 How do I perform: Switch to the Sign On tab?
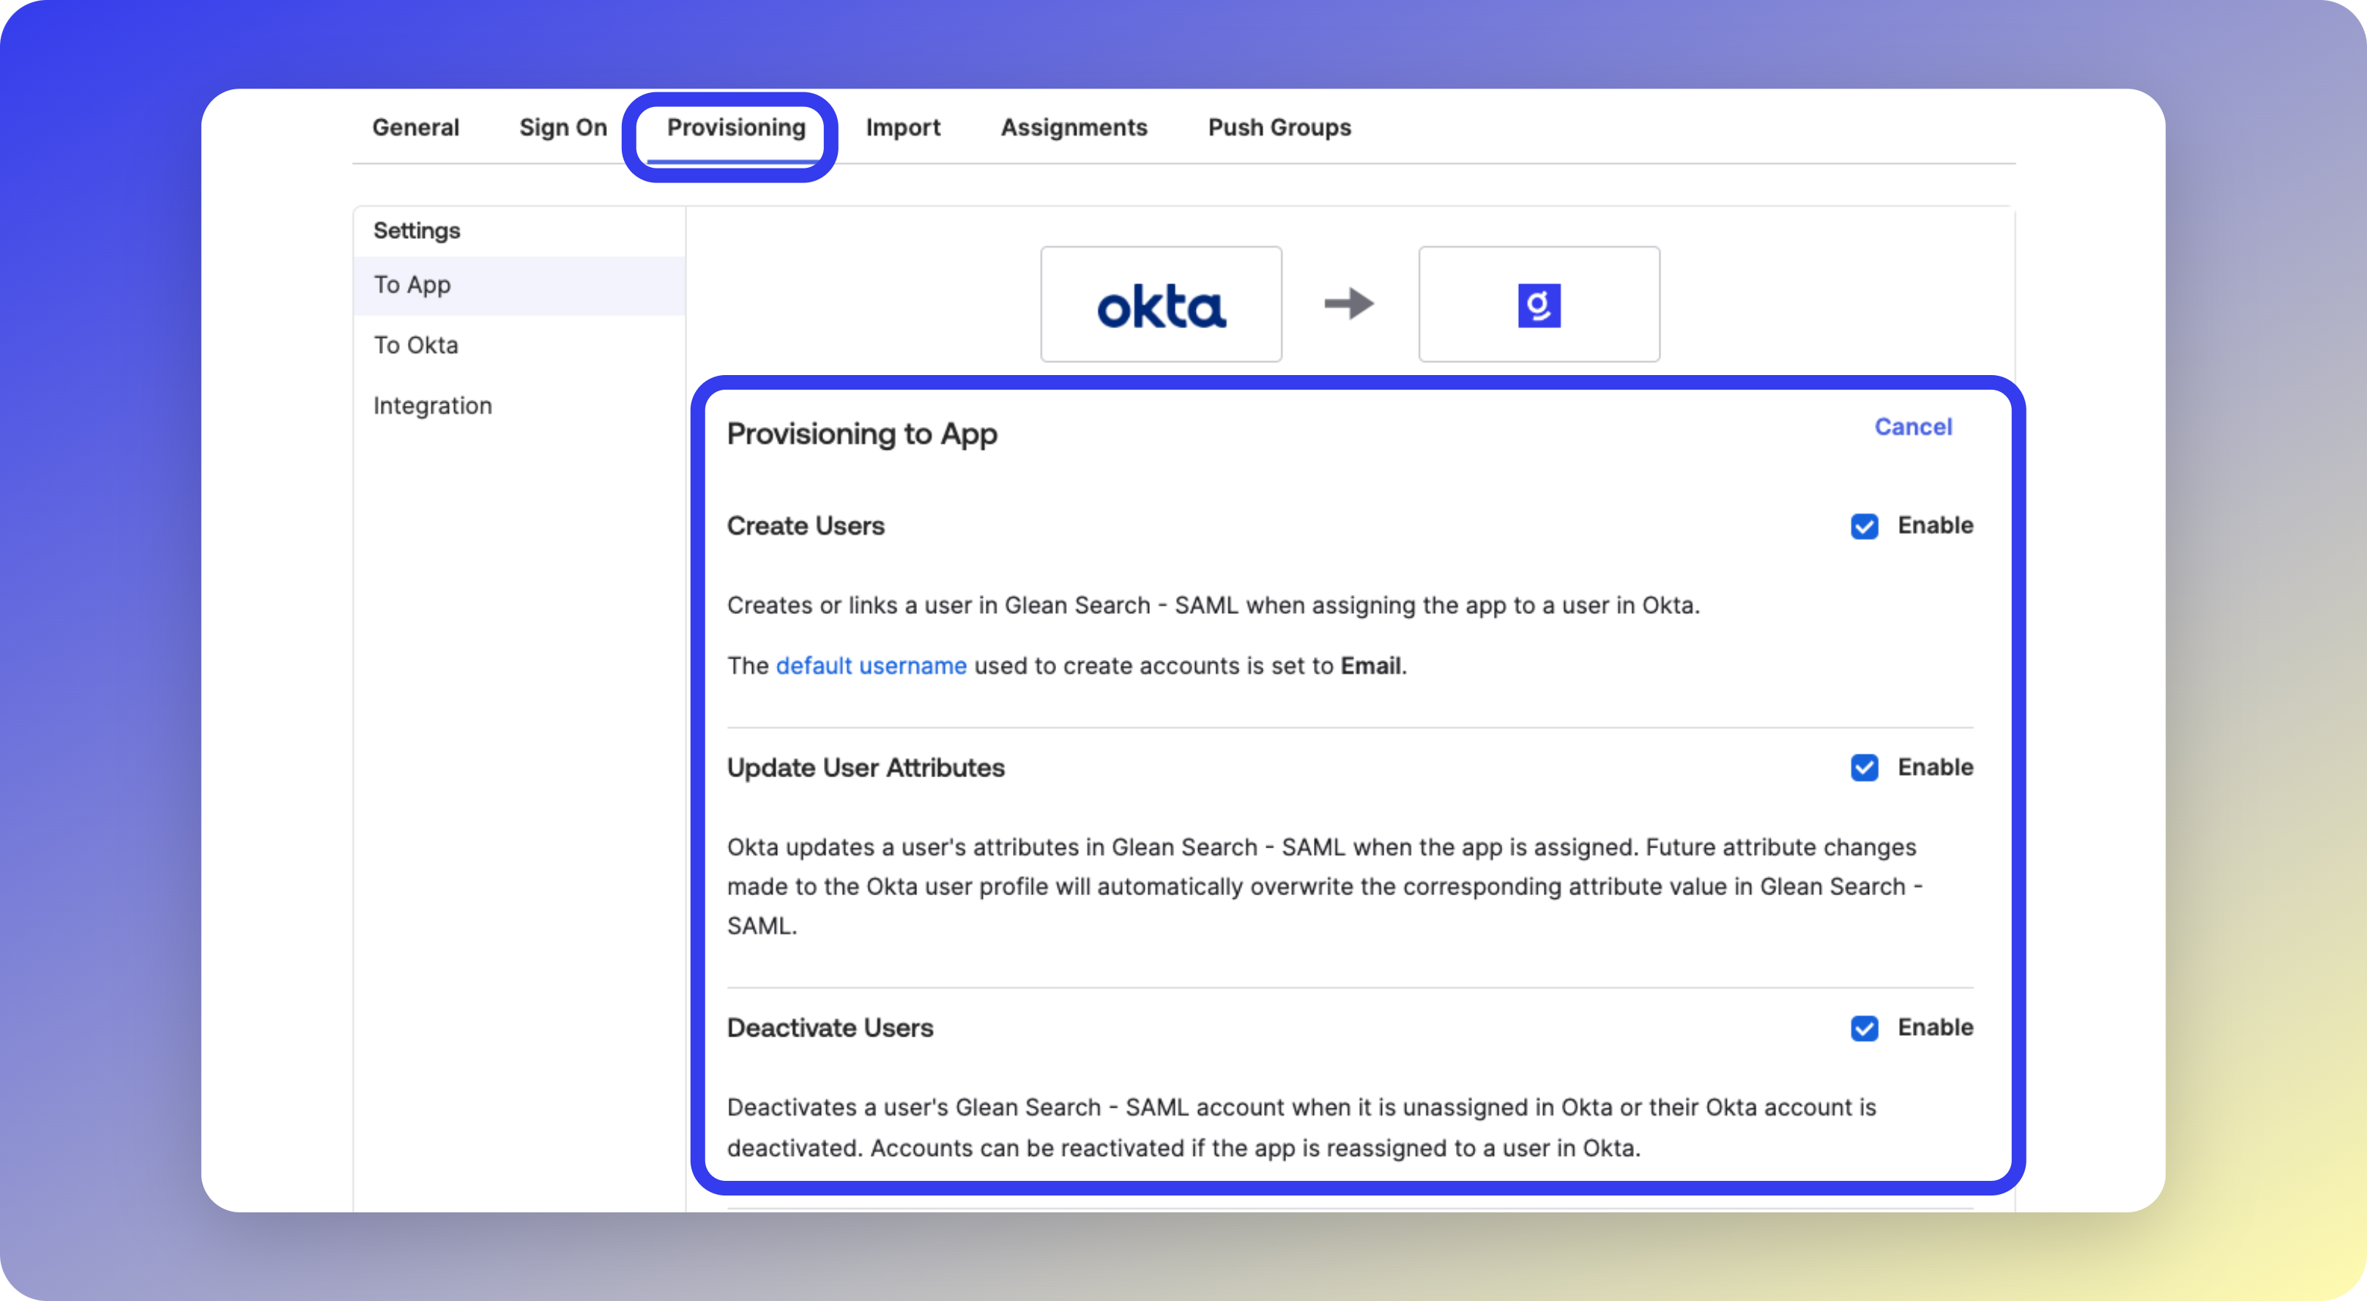click(562, 127)
